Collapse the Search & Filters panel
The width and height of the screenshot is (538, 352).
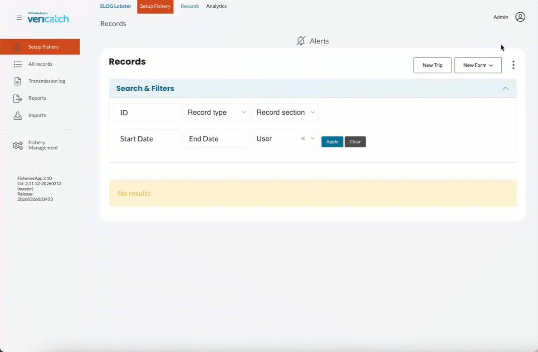(x=505, y=88)
